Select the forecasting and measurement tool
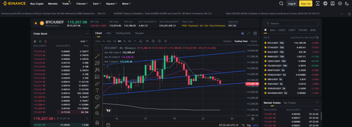 (97, 77)
